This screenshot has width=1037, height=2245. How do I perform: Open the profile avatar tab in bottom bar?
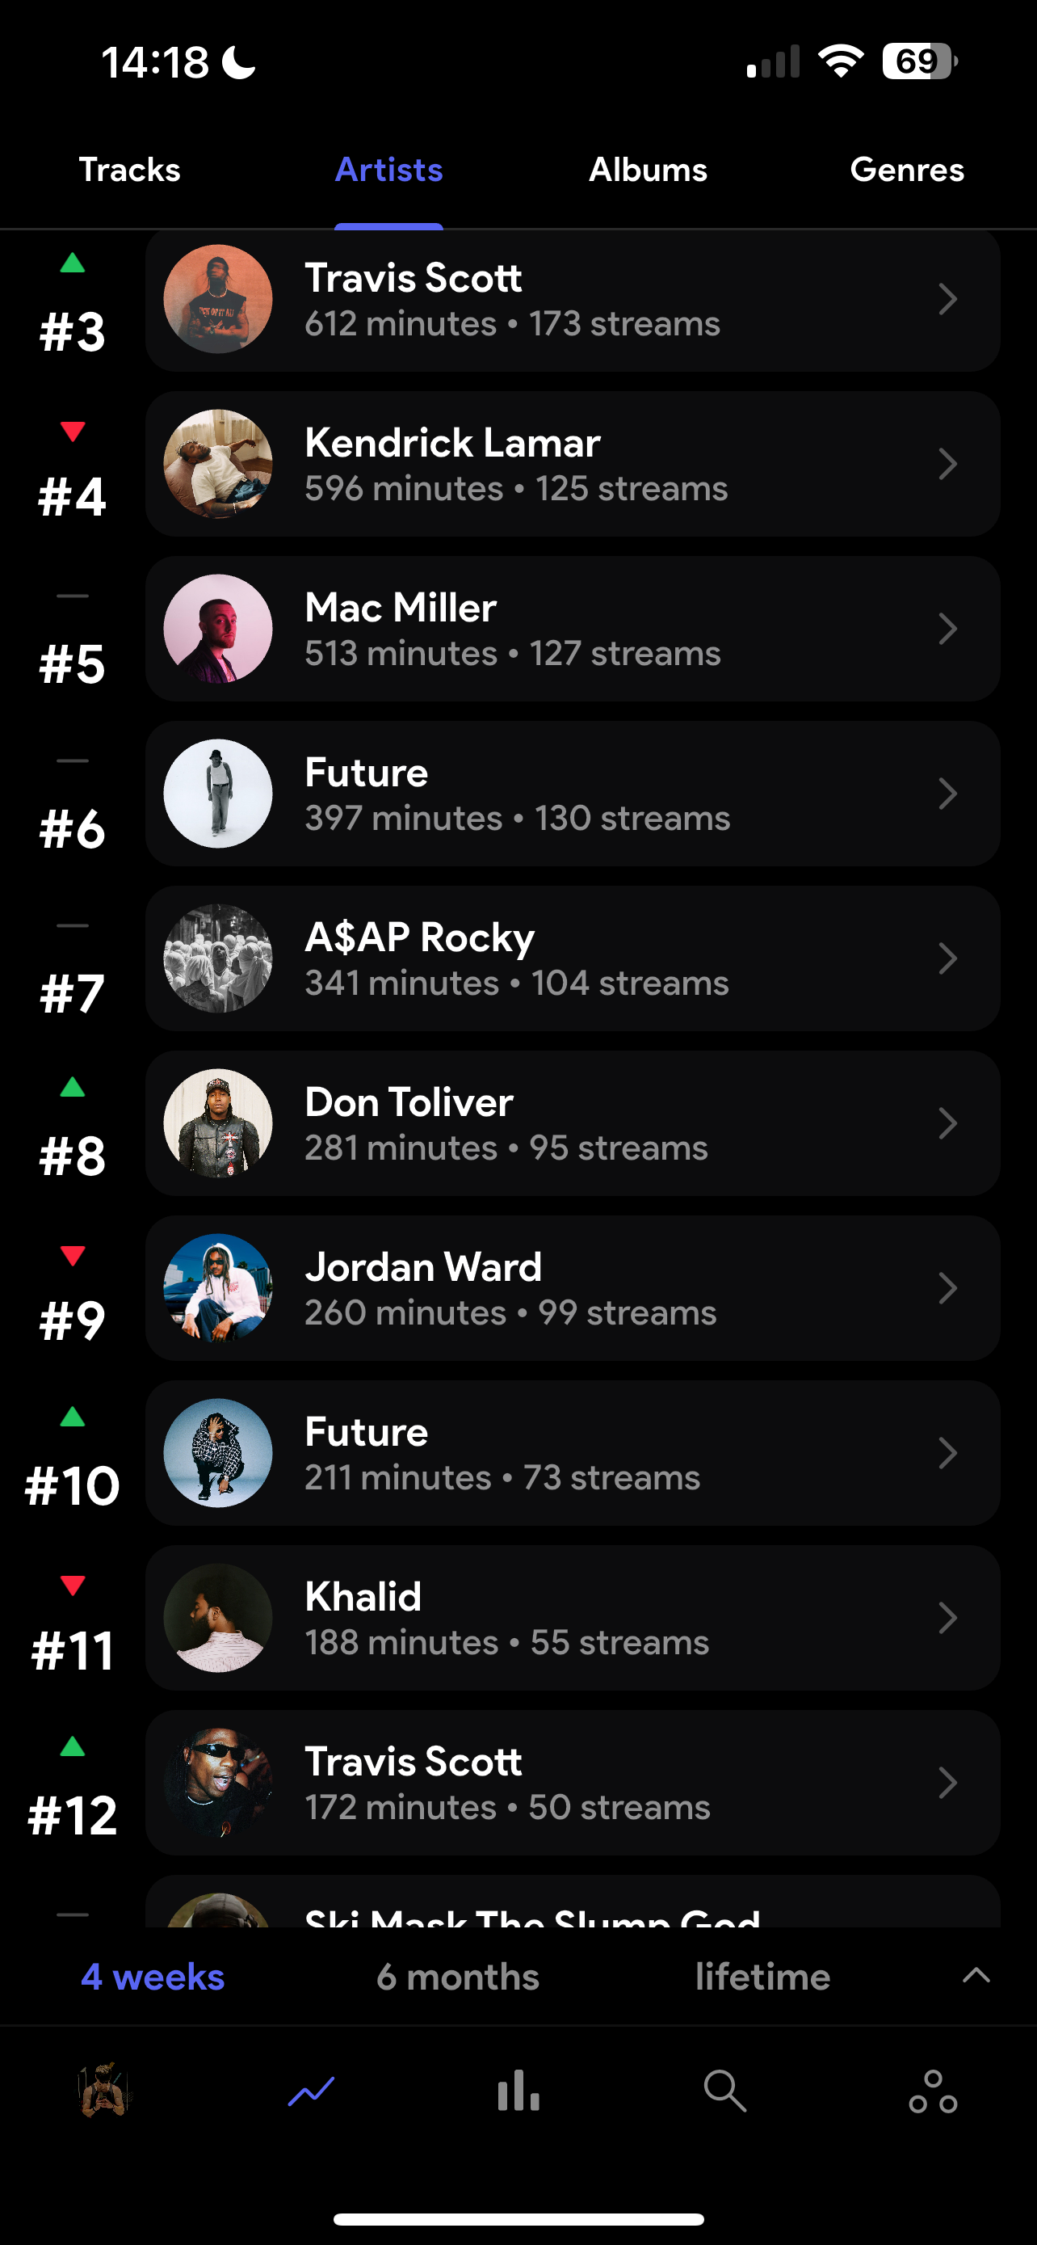click(104, 2090)
